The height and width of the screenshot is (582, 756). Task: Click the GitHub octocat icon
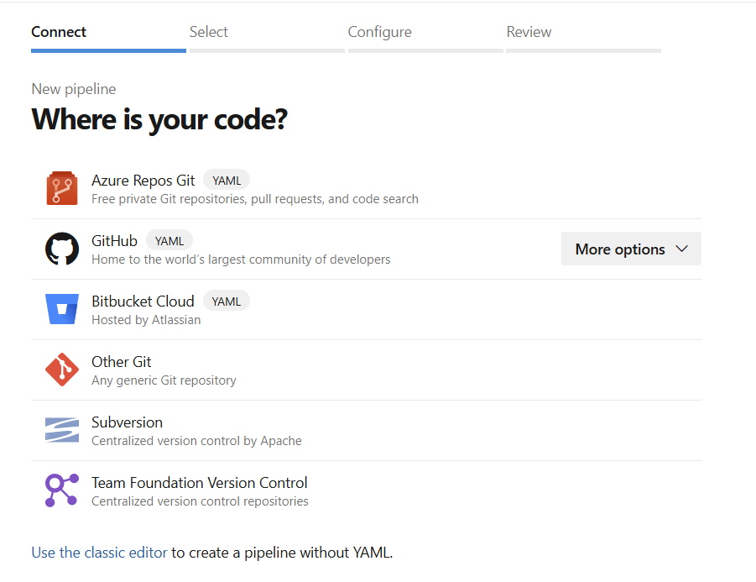(61, 249)
